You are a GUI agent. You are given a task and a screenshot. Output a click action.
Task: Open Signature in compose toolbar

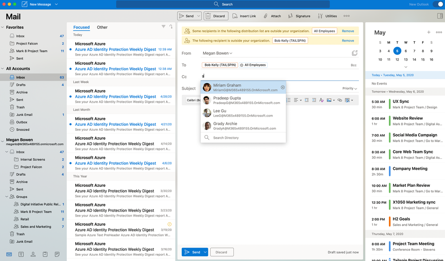[299, 16]
